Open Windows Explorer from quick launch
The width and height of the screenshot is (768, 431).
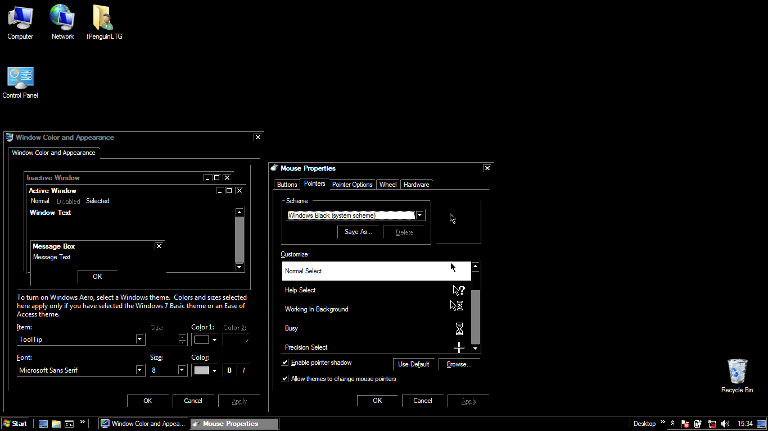point(56,424)
